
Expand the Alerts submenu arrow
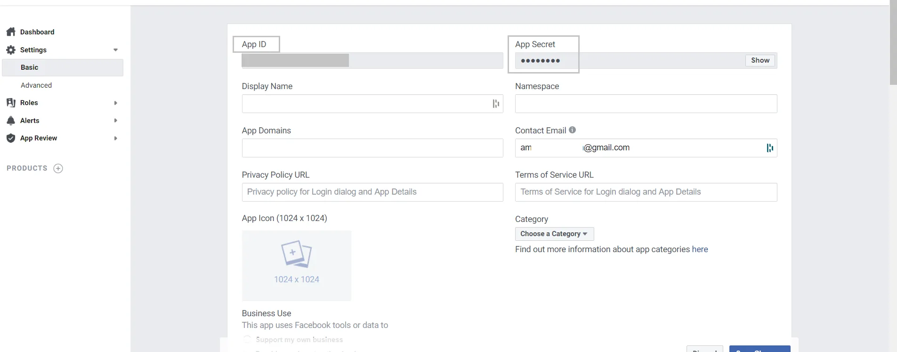click(x=115, y=121)
